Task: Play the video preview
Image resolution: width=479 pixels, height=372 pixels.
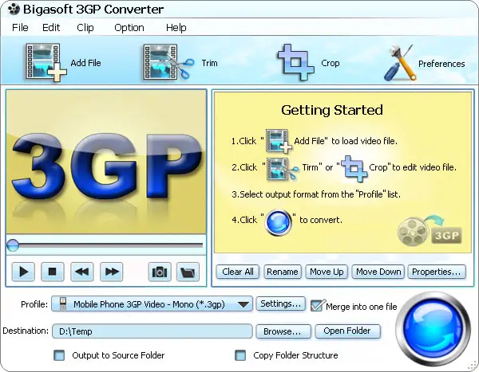Action: click(x=23, y=272)
